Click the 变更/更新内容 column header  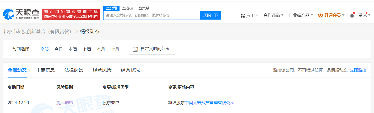(x=181, y=87)
